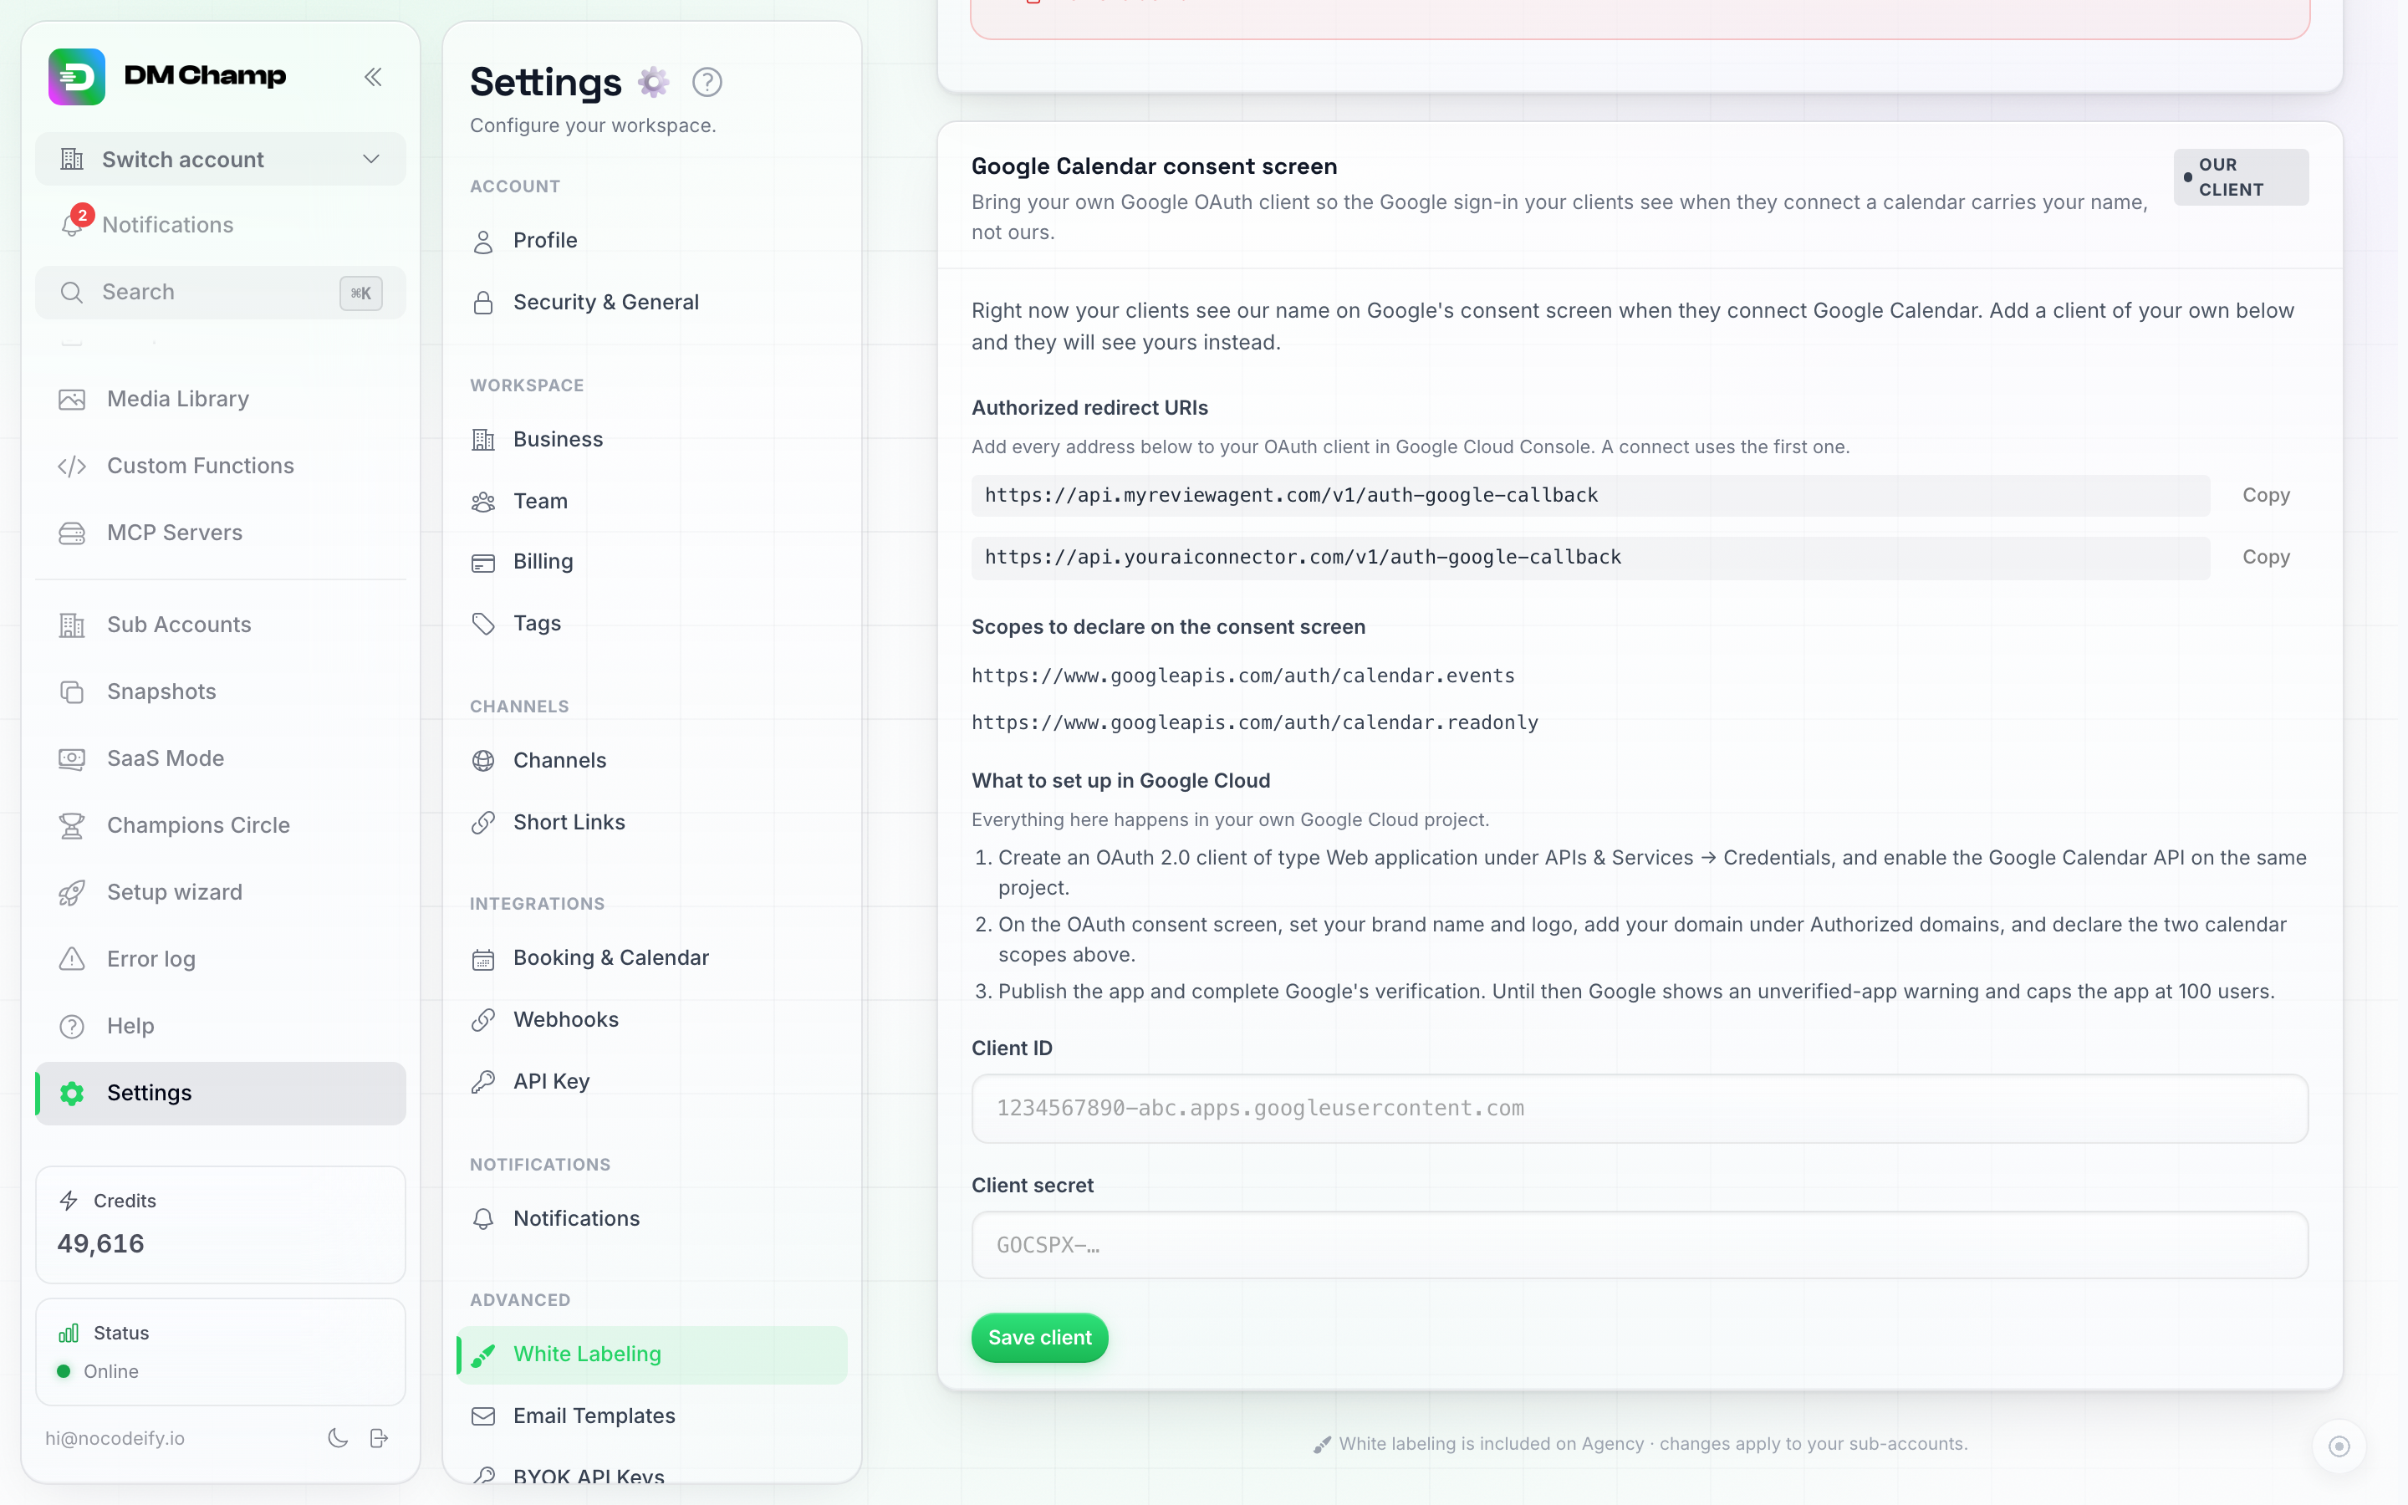Open Webhooks settings

coord(652,1020)
